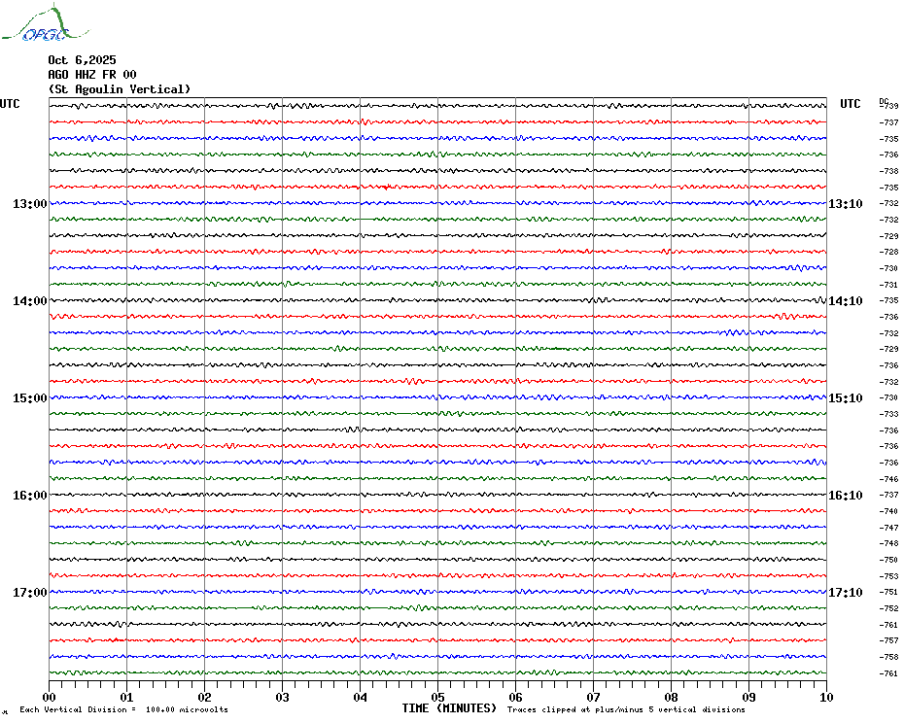Click the '17:00' time label
Image resolution: width=904 pixels, height=723 pixels.
pos(30,592)
